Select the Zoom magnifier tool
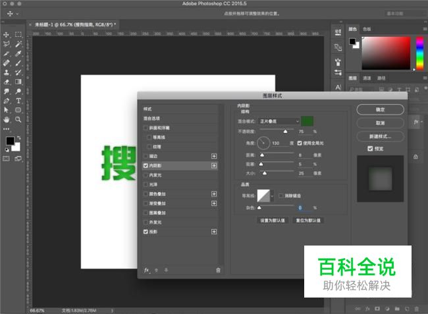The width and height of the screenshot is (428, 314). pos(18,120)
